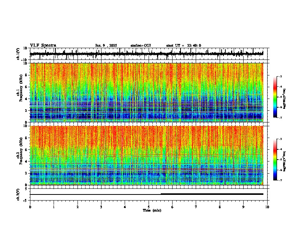Click inside the ch.2 frequency spectrogram

click(x=147, y=155)
